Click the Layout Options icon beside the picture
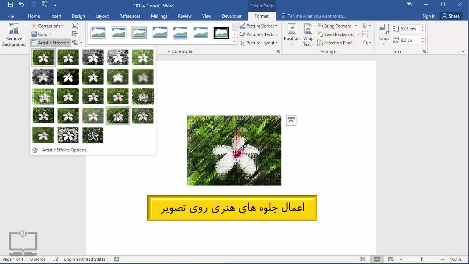The height and width of the screenshot is (264, 469). (291, 121)
